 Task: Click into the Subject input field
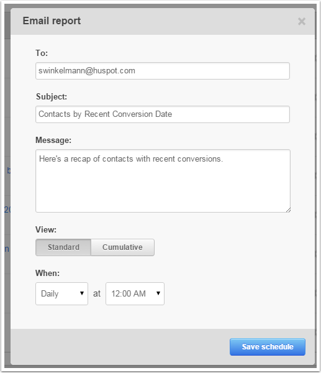coord(163,114)
